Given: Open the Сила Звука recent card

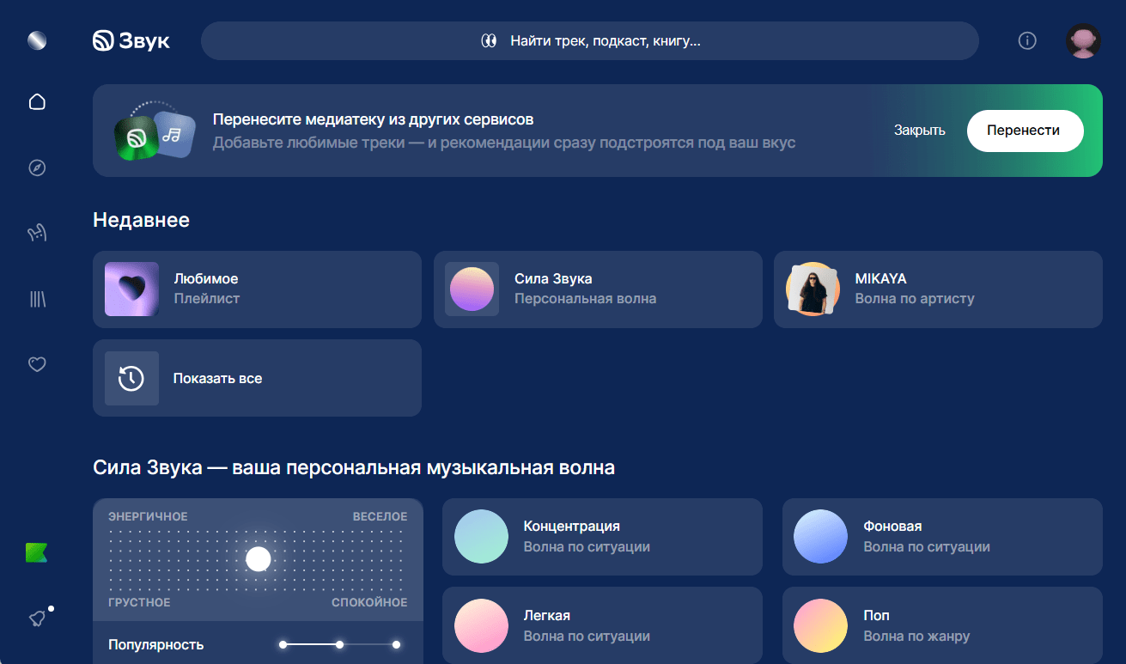Looking at the screenshot, I should [x=598, y=289].
